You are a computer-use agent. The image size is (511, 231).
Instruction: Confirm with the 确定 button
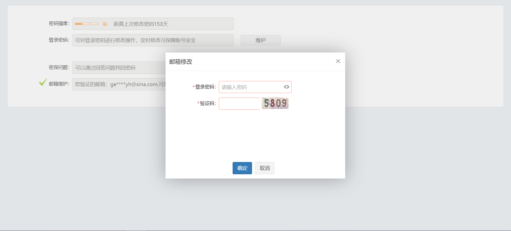(x=242, y=168)
